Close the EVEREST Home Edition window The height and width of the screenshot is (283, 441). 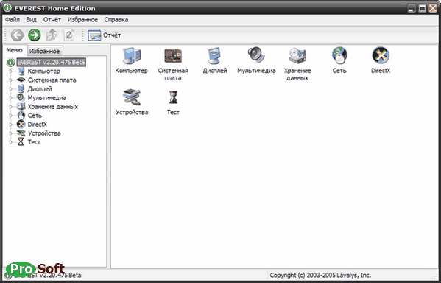tap(433, 8)
